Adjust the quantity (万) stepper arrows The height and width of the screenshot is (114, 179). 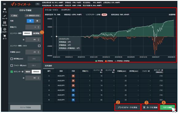coord(38,27)
